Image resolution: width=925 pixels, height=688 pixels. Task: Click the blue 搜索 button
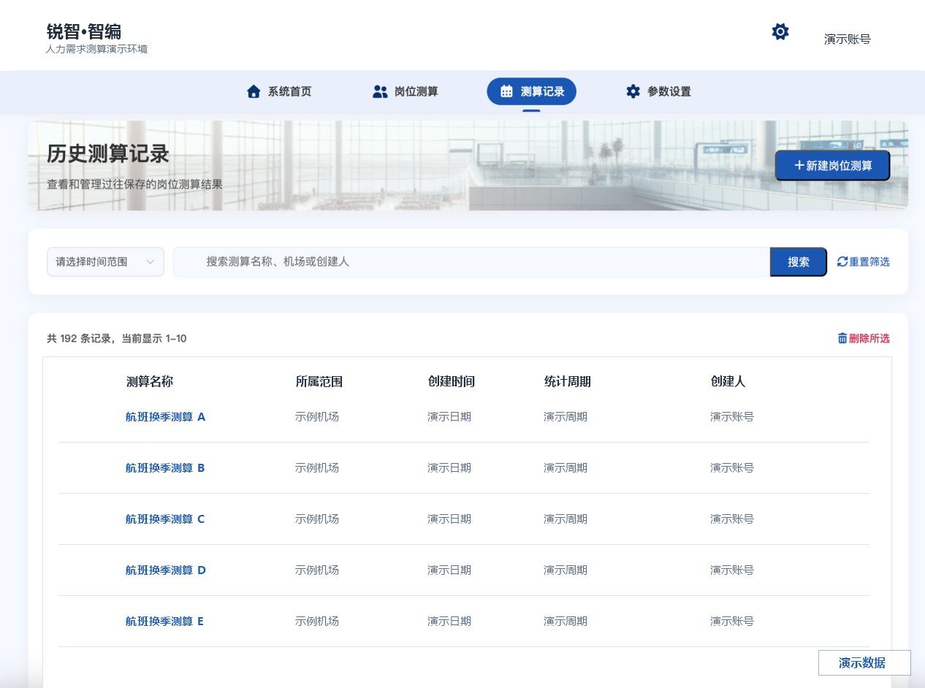click(798, 261)
